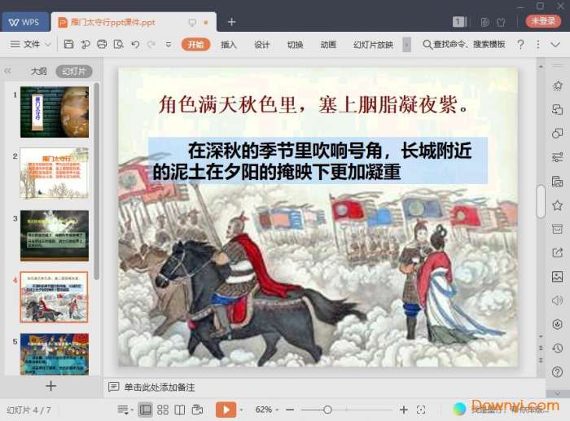Click the 幻灯片 4 / 7 status text

pos(28,410)
